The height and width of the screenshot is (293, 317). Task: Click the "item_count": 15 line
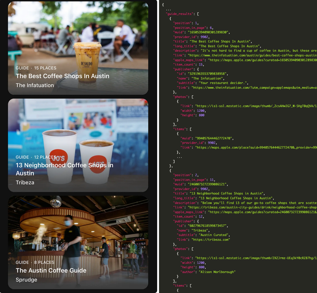189,65
